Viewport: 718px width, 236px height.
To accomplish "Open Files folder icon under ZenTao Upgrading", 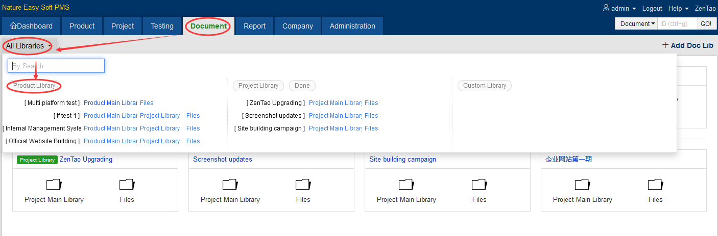I will [127, 185].
